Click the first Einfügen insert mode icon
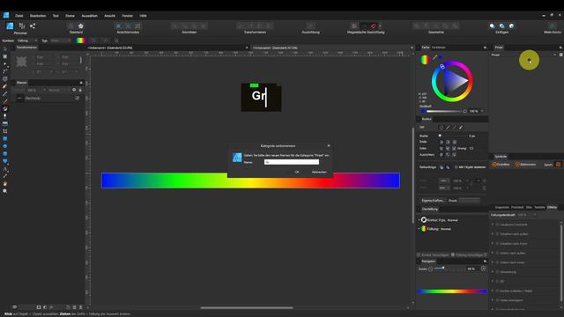Screen dimensions: 564x317 (492, 26)
